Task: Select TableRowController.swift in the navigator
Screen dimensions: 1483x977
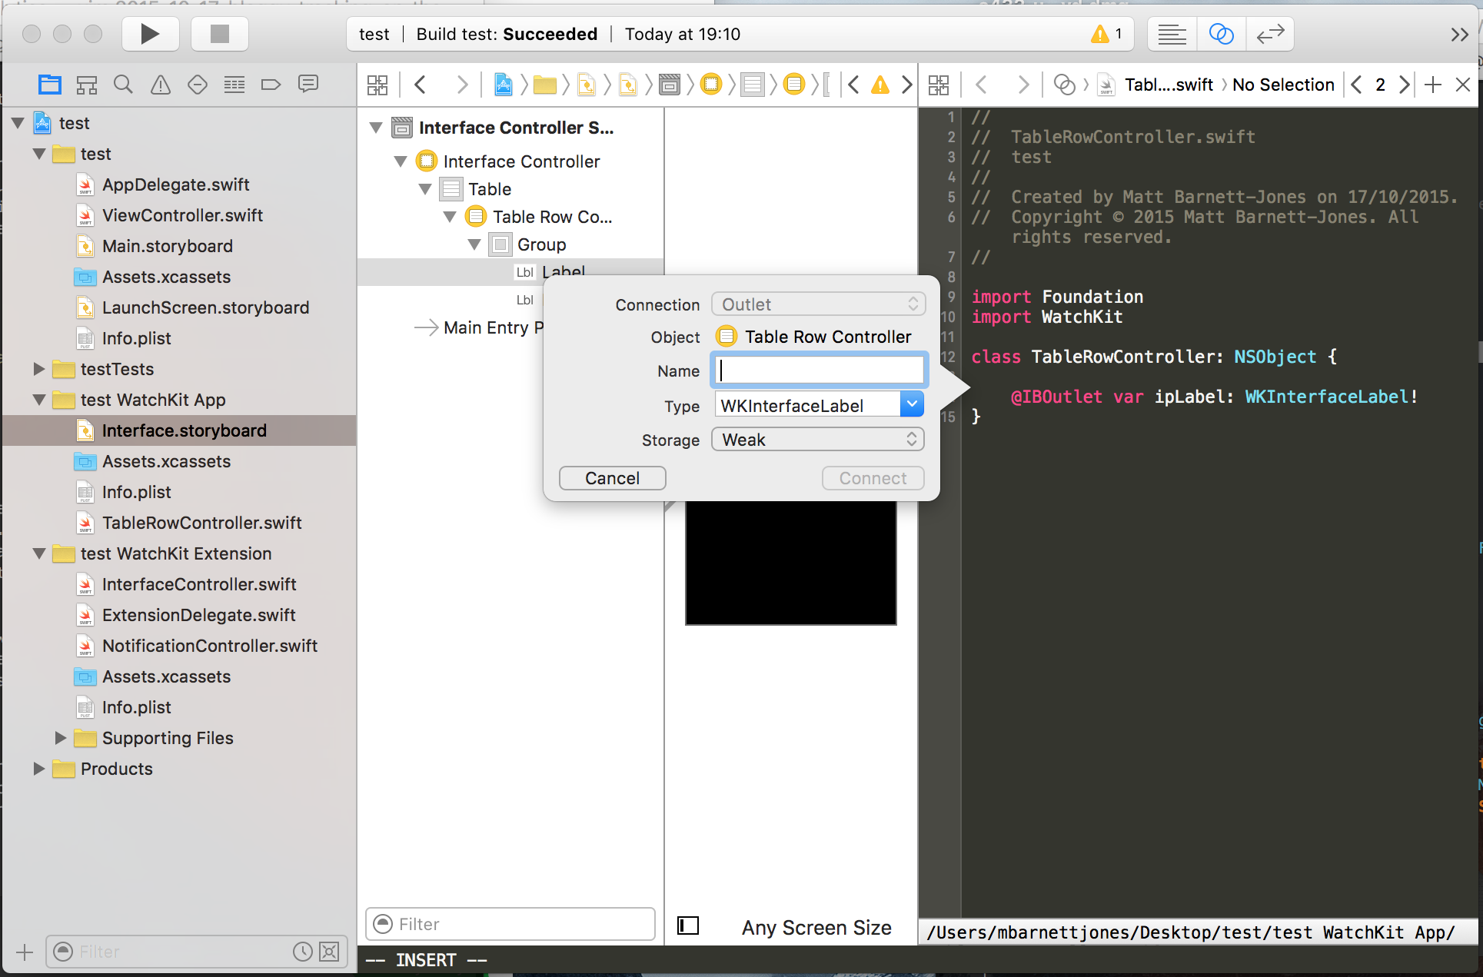Action: (x=201, y=523)
